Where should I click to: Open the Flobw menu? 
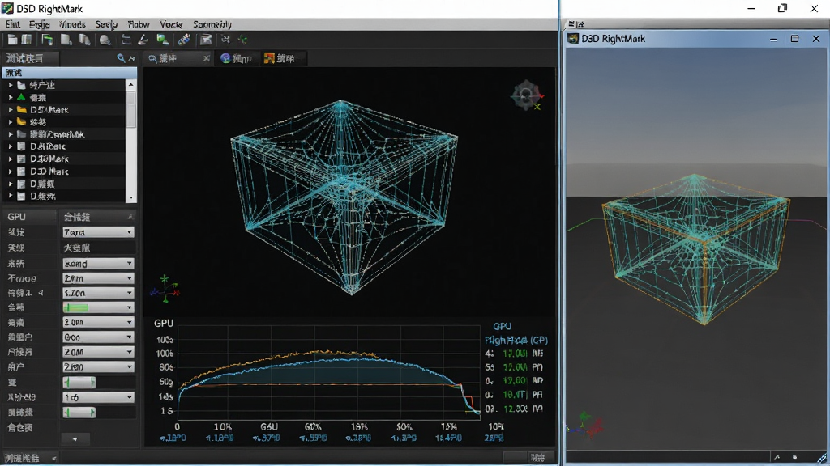[139, 24]
